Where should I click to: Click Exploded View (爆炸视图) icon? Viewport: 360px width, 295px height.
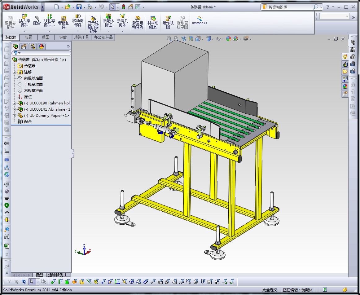click(x=168, y=22)
